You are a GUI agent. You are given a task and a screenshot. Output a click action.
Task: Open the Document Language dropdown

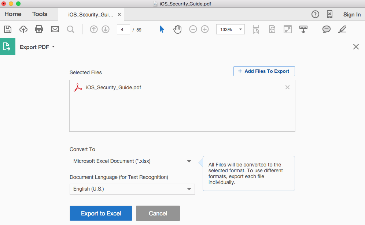tap(189, 189)
